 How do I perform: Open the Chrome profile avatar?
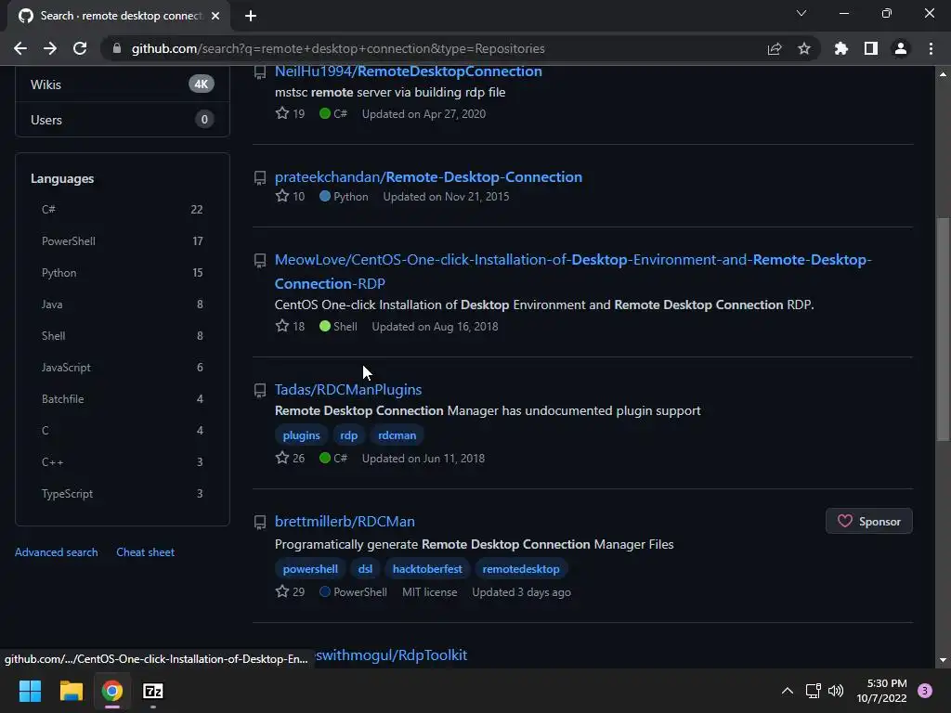[x=901, y=48]
